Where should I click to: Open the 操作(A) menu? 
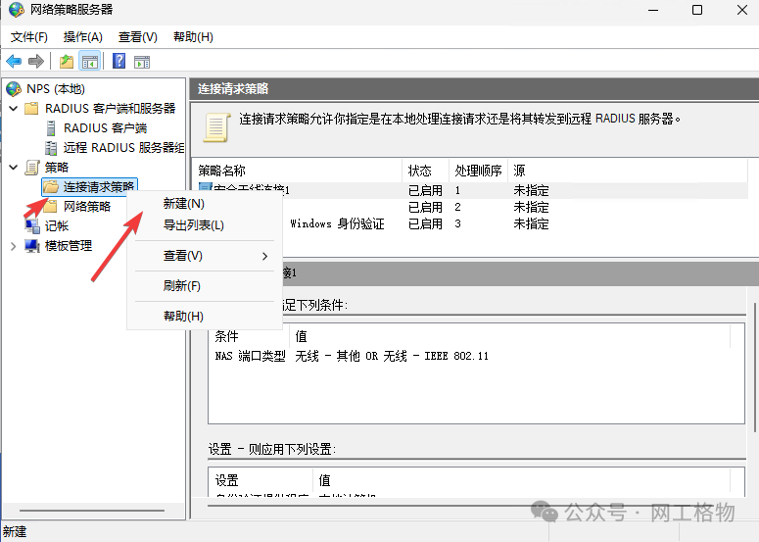pyautogui.click(x=83, y=37)
